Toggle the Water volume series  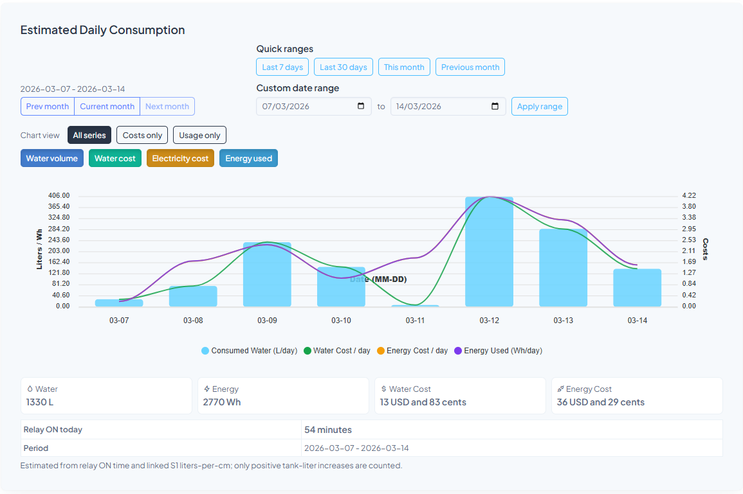click(x=52, y=157)
